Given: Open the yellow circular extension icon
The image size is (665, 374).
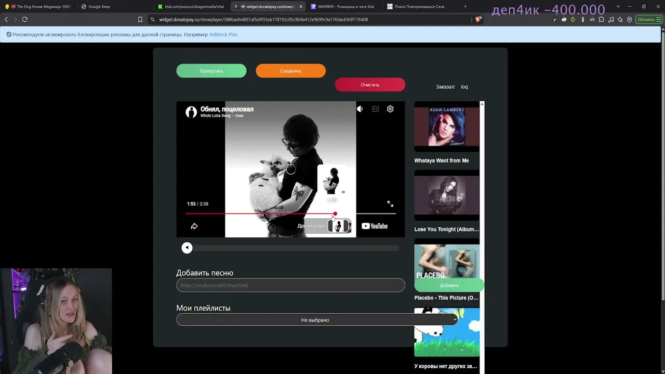Looking at the screenshot, I should point(573,20).
